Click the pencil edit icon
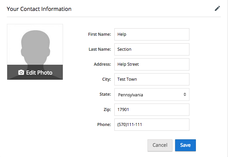The image size is (228, 157). pos(217,9)
